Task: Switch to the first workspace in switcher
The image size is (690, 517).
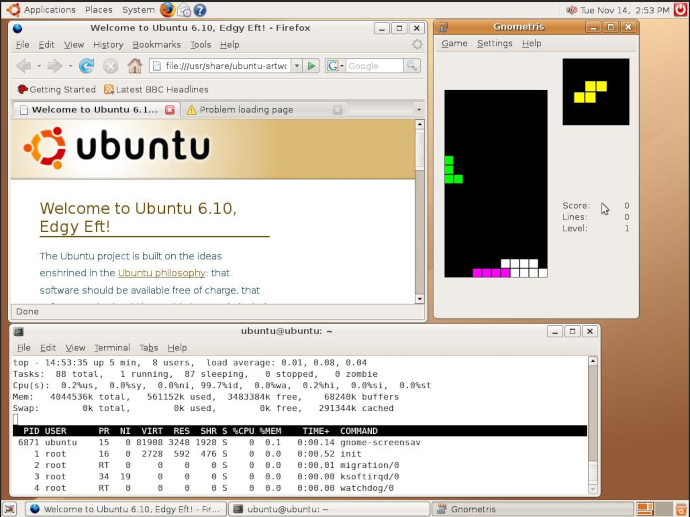Action: 645,509
